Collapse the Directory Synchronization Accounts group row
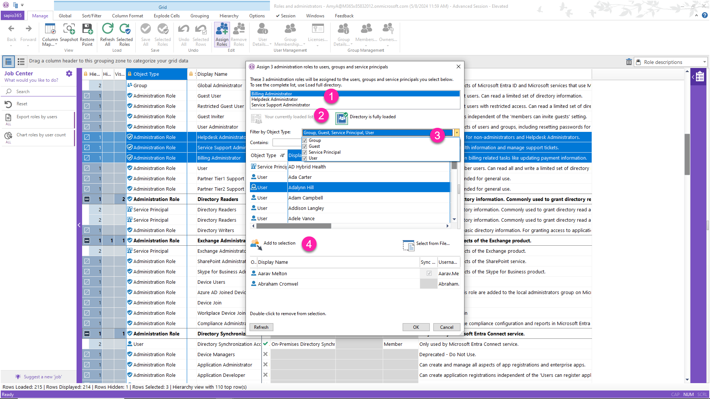 click(87, 334)
